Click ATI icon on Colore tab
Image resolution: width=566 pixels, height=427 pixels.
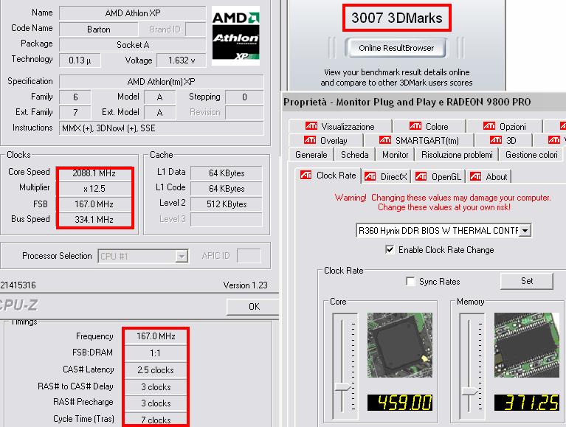point(415,126)
